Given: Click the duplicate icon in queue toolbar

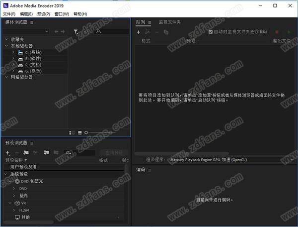Looking at the screenshot, I should tap(166, 32).
